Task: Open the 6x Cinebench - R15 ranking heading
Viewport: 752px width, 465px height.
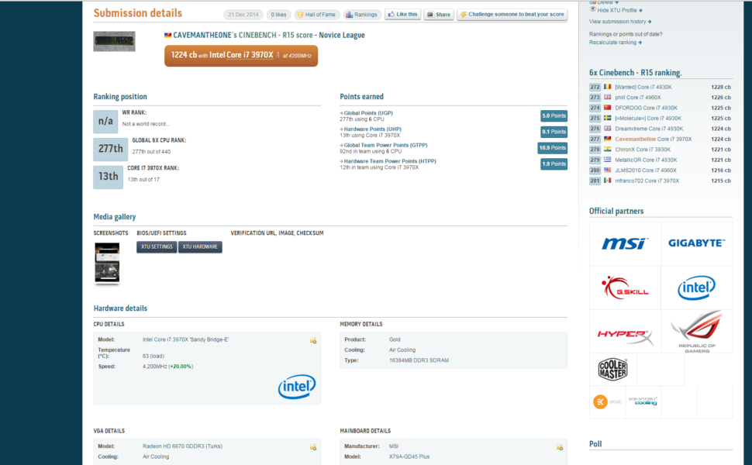Action: [635, 73]
